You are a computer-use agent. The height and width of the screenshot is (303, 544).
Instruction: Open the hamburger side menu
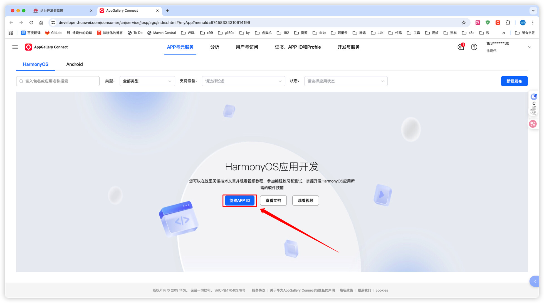click(15, 47)
